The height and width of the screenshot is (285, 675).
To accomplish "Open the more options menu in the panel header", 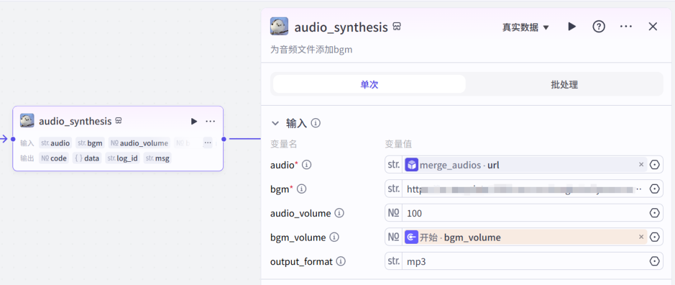I will [626, 27].
